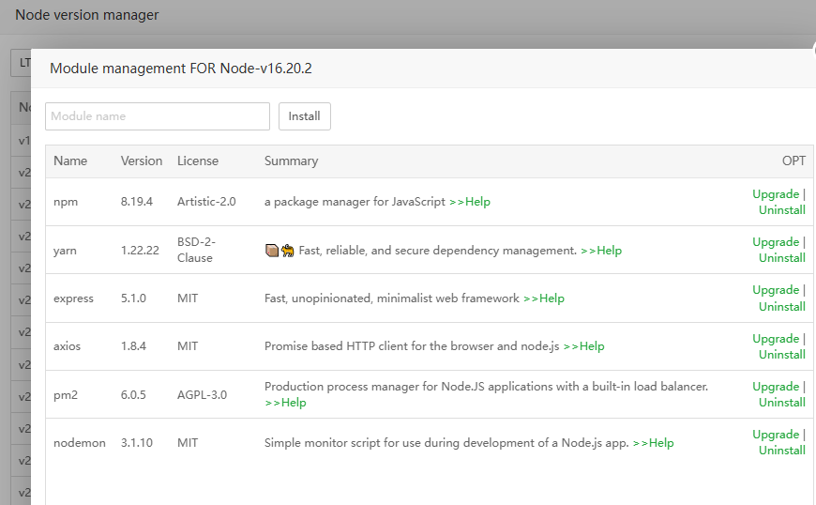The image size is (816, 505).
Task: Upgrade the nodemon module
Action: (x=776, y=435)
